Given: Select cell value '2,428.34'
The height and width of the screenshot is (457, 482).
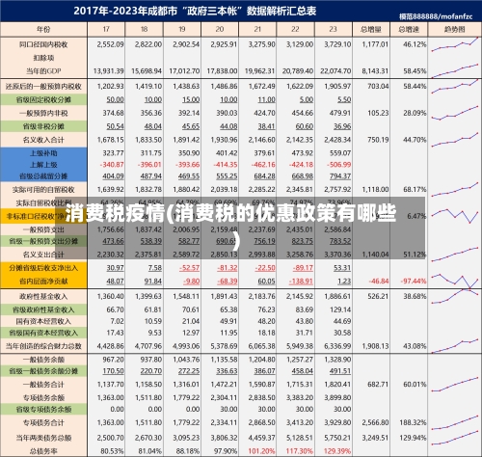Looking at the screenshot, I should coord(337,140).
